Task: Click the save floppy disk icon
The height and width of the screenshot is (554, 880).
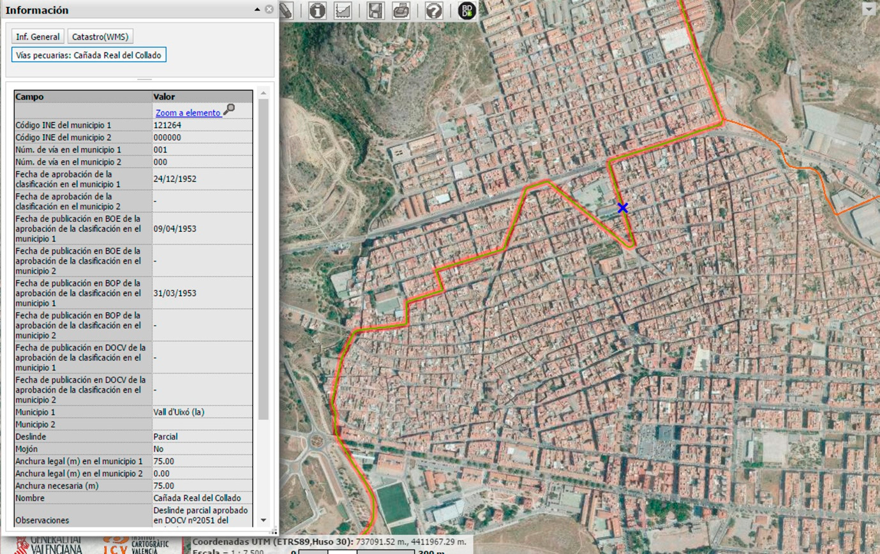Action: [376, 10]
